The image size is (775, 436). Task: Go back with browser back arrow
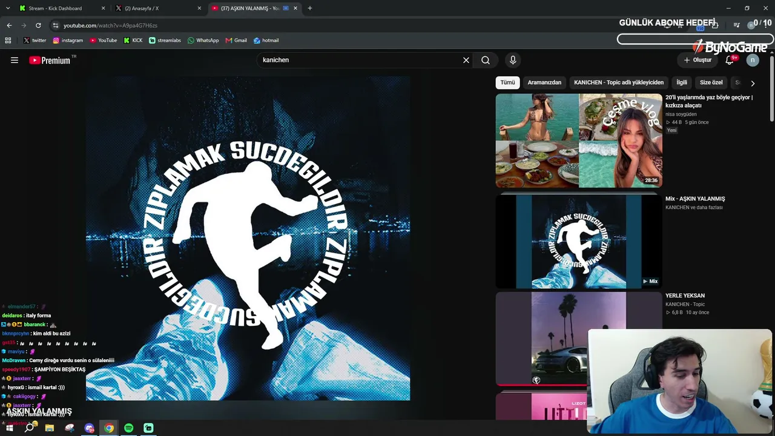[x=9, y=25]
